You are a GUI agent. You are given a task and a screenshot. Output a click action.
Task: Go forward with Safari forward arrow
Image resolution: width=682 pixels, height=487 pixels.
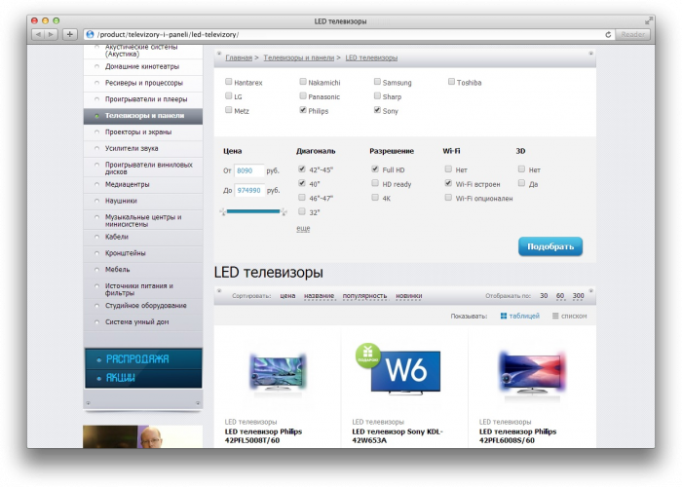51,34
